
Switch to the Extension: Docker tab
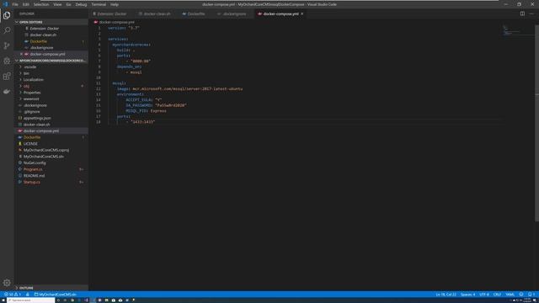point(111,13)
